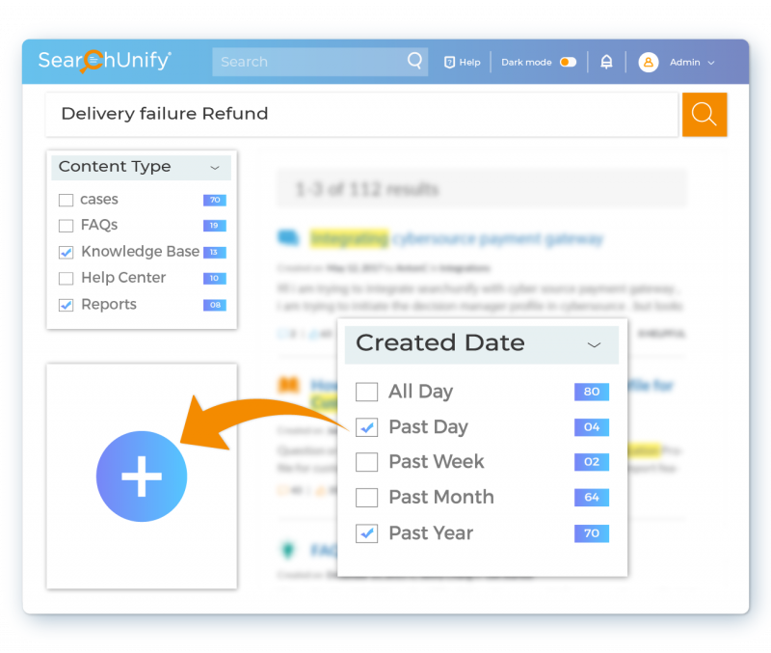The width and height of the screenshot is (771, 653).
Task: Open notifications bell
Action: [606, 62]
